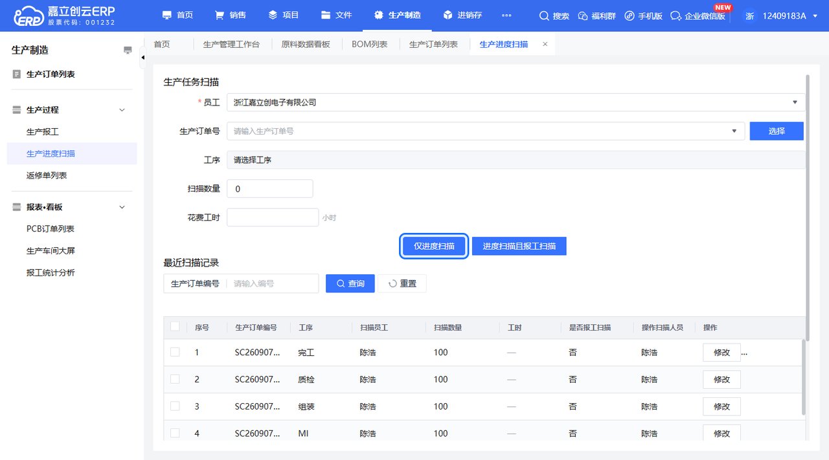Click the 生产订单编号 column header
Viewport: 829px width, 460px height.
pos(256,328)
